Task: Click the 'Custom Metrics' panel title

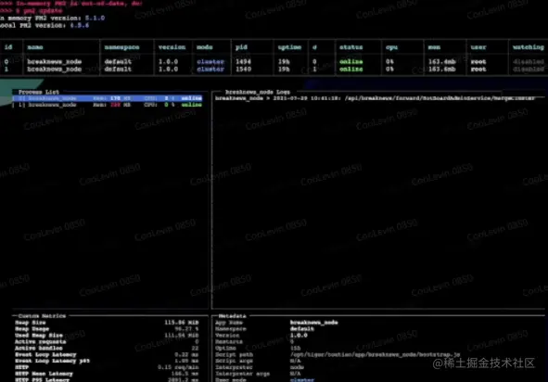Action: tap(42, 316)
